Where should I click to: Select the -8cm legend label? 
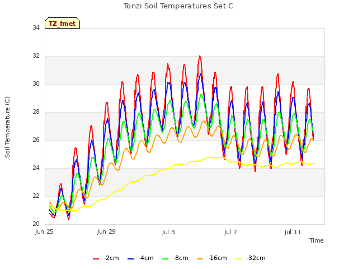(181, 258)
